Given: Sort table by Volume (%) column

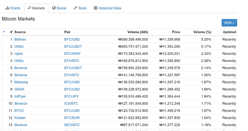Looking at the screenshot, I should (202, 32).
